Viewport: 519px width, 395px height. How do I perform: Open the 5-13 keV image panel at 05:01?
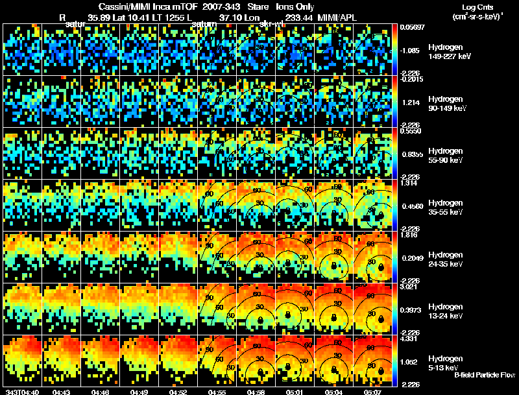coord(295,361)
